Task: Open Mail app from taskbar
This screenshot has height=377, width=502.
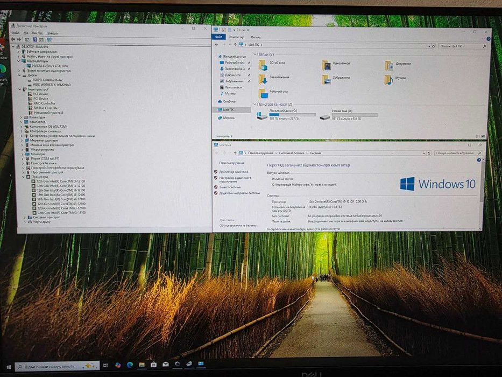Action: [166, 365]
